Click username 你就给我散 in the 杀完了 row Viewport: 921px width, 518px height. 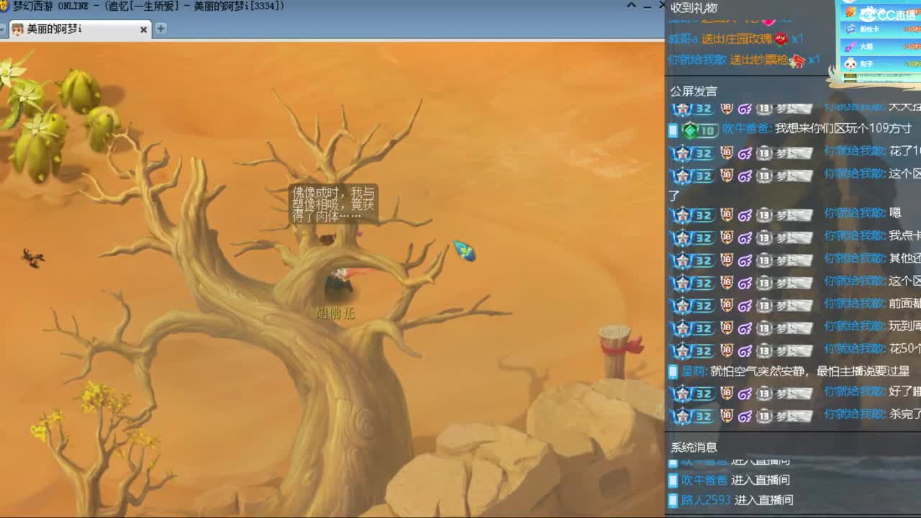click(855, 414)
